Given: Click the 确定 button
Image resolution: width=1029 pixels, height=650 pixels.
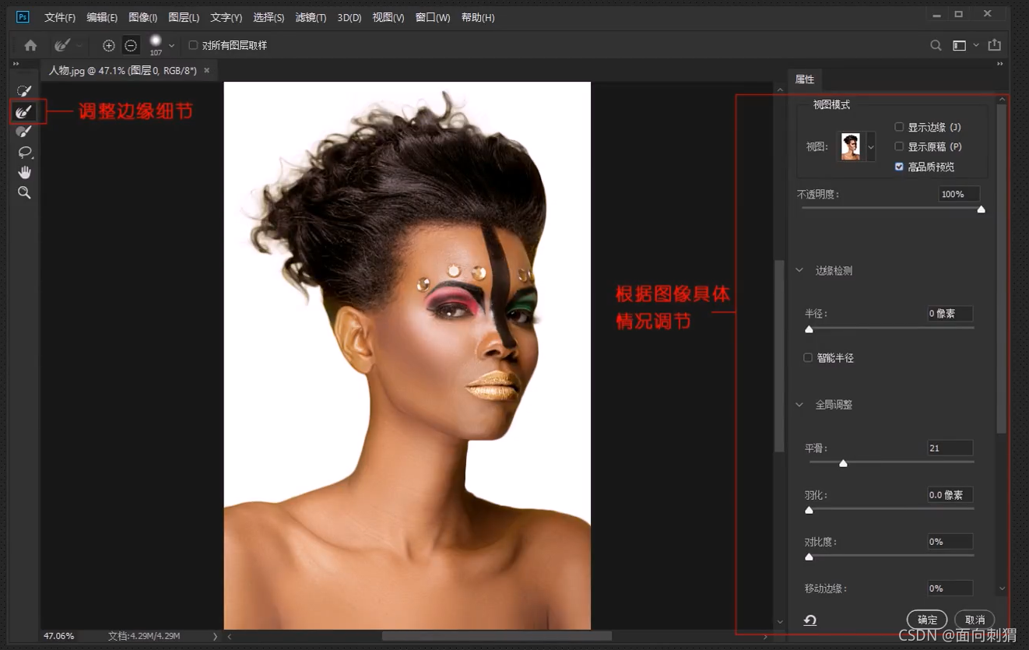Looking at the screenshot, I should (x=927, y=620).
